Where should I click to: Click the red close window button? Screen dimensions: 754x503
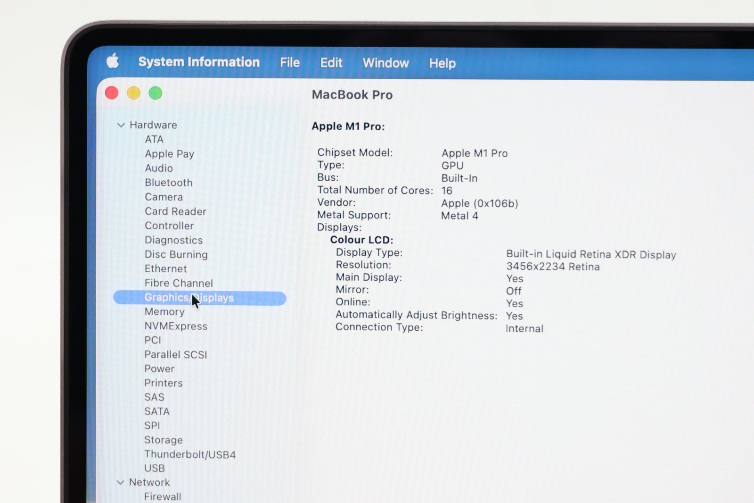112,93
